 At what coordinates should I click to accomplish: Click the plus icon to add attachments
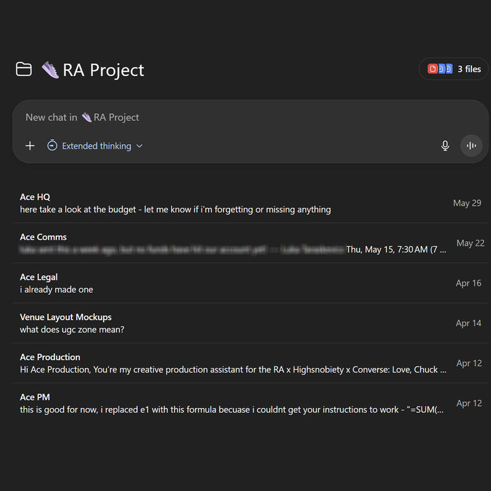click(30, 146)
